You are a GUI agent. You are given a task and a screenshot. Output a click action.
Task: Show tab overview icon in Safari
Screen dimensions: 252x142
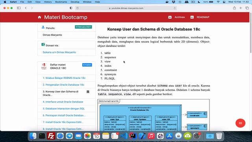pyautogui.click(x=247, y=8)
